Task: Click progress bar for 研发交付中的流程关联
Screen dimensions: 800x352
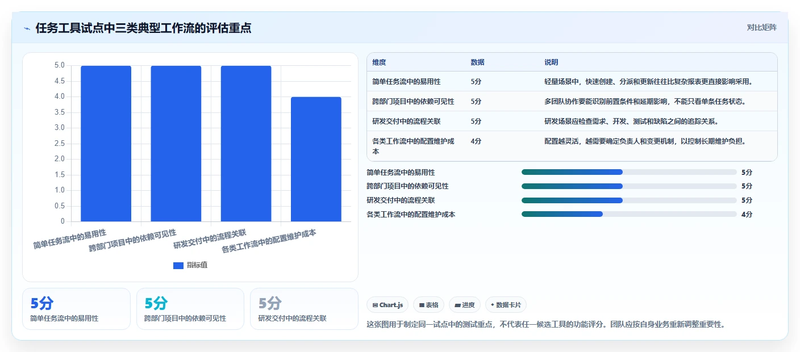Action: point(629,200)
